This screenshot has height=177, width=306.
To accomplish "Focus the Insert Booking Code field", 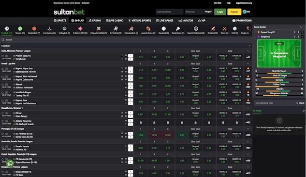I will [274, 103].
